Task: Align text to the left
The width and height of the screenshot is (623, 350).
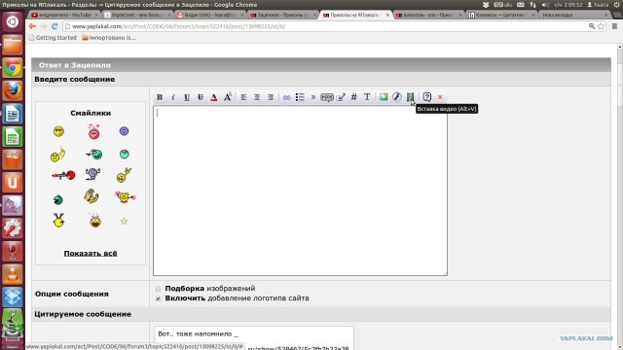Action: pos(243,97)
